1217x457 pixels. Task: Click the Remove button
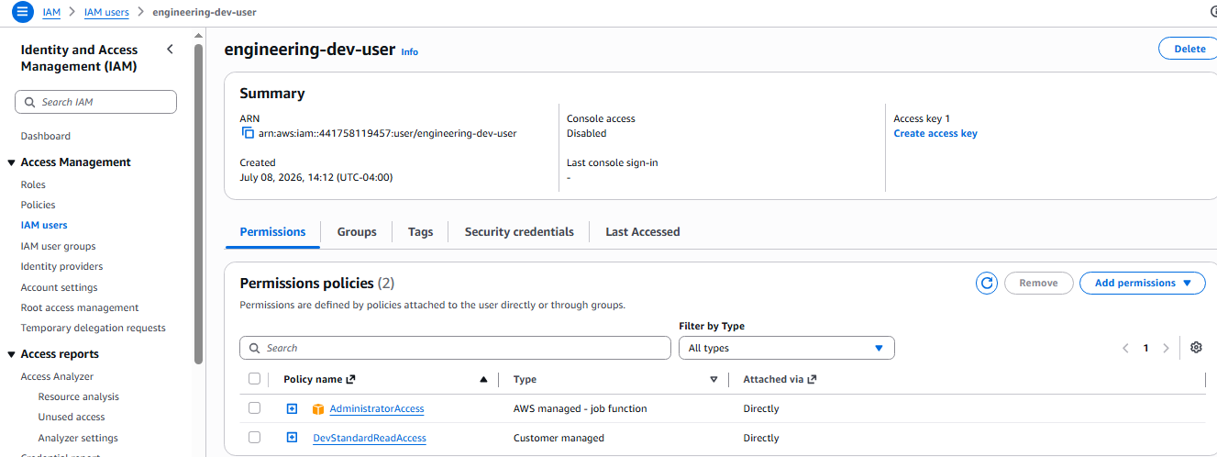click(1038, 283)
